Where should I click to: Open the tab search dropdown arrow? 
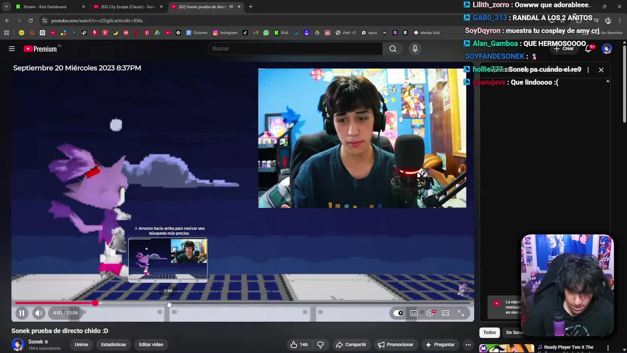pos(6,7)
